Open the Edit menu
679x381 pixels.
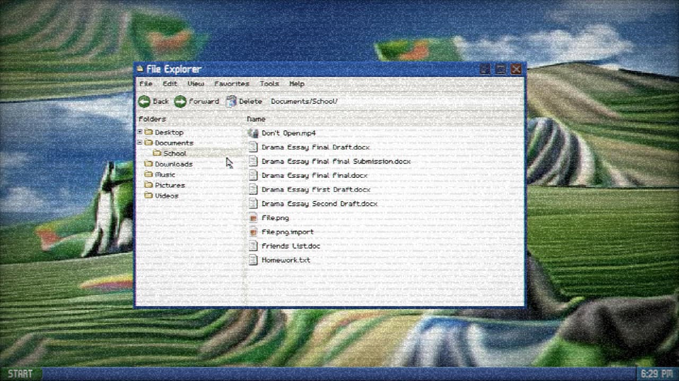click(x=170, y=84)
